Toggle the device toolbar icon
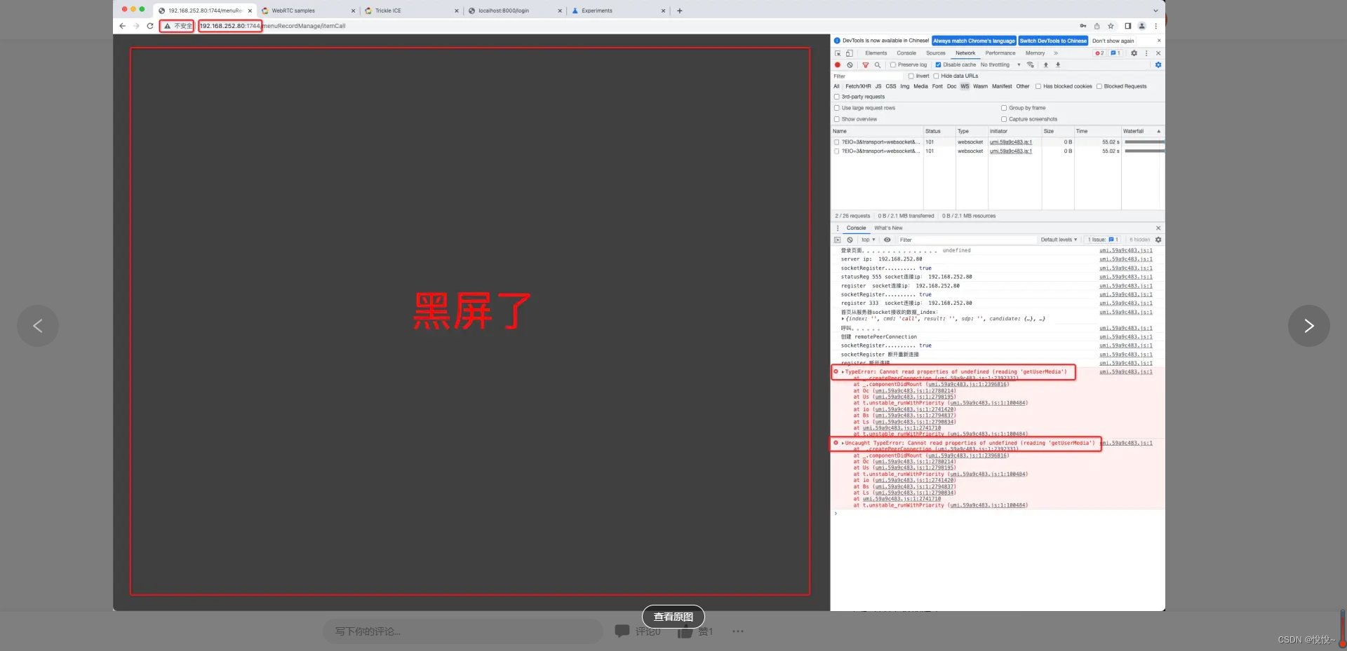 click(x=849, y=53)
